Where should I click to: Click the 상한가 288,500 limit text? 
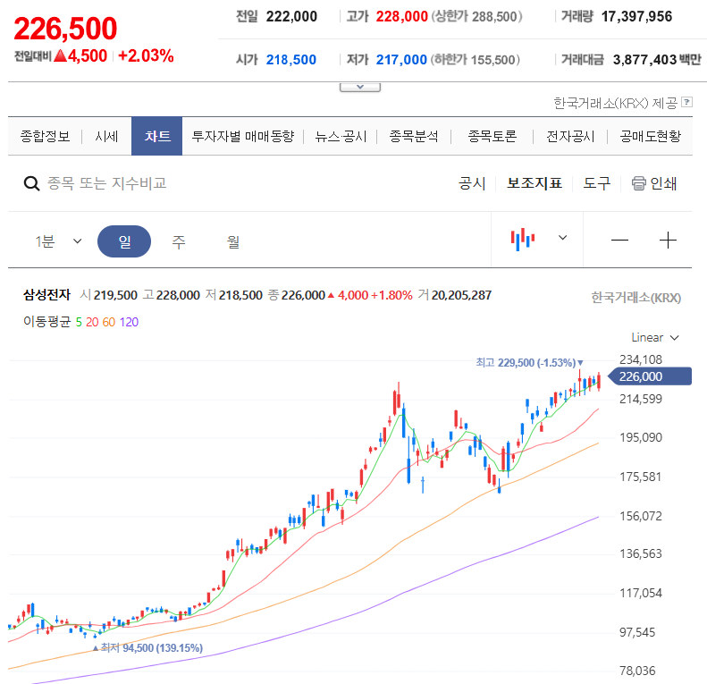pyautogui.click(x=476, y=17)
